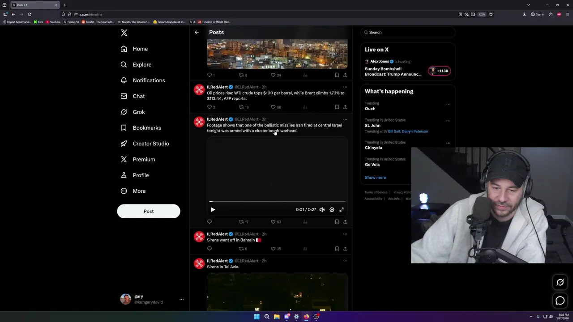Open the St. John trending topic

point(372,126)
